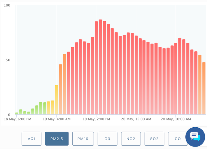The image size is (207, 149).
Task: Show PM10 data in chart
Action: [83, 138]
